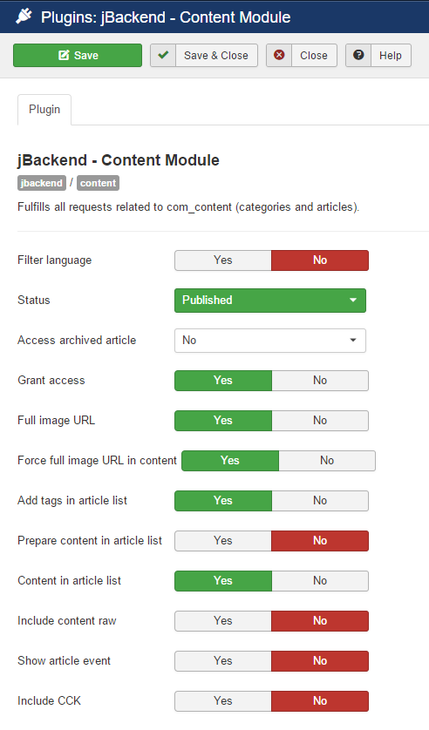The width and height of the screenshot is (429, 730).
Task: Switch to the Plugin tab
Action: point(44,110)
